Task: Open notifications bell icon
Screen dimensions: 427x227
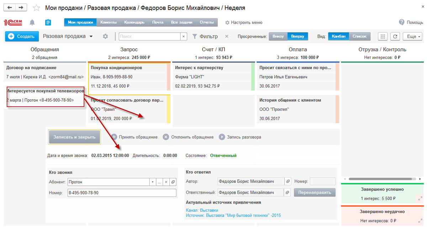Action: (32, 22)
